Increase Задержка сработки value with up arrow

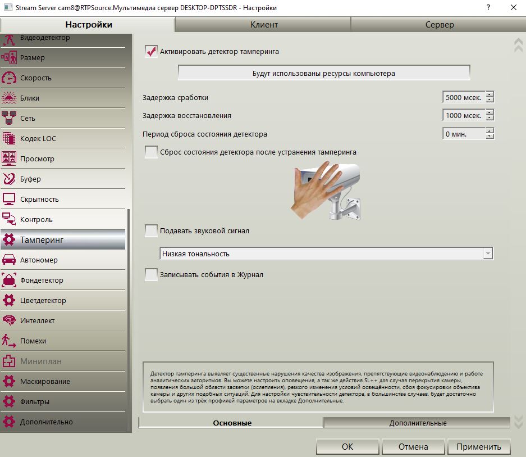(x=490, y=94)
